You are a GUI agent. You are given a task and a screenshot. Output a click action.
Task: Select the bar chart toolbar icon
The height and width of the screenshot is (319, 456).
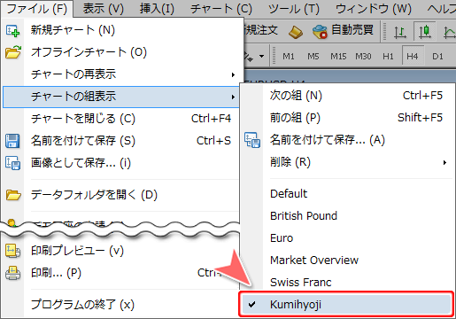click(x=400, y=32)
